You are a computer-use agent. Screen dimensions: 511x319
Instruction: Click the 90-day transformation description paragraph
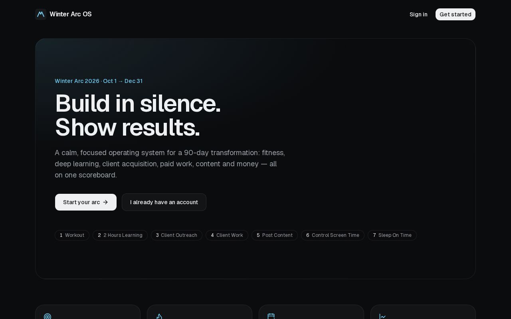(170, 164)
